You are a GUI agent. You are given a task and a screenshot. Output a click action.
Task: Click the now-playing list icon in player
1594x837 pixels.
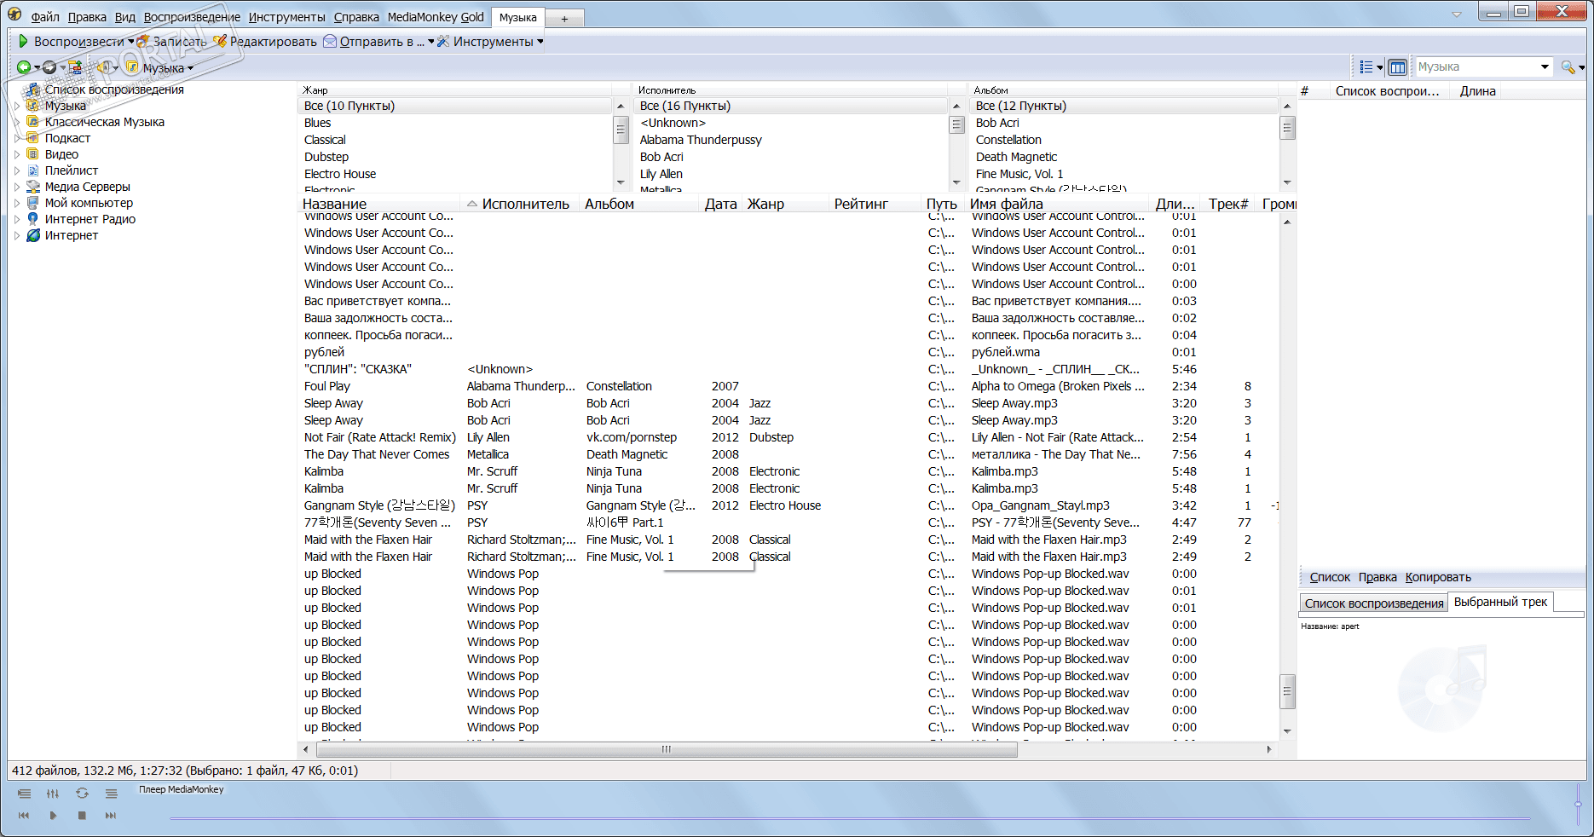point(24,794)
